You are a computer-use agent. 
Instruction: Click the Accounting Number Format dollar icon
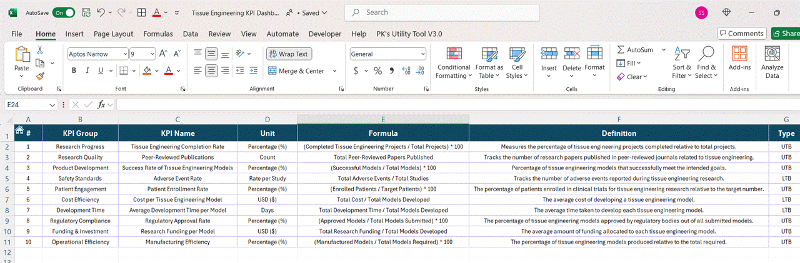(356, 70)
